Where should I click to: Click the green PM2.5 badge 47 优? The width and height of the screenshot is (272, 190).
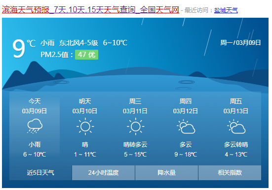[x=86, y=55]
